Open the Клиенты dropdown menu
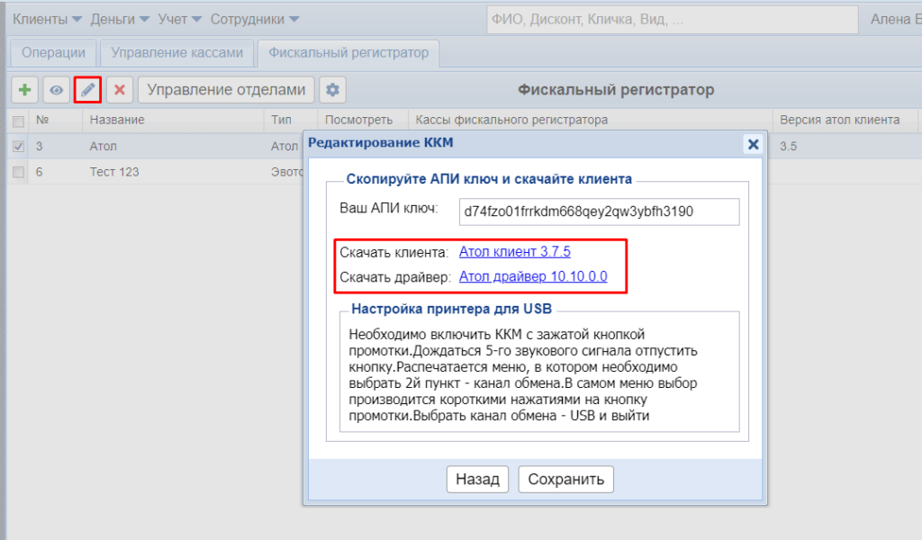The width and height of the screenshot is (922, 540). pyautogui.click(x=47, y=20)
